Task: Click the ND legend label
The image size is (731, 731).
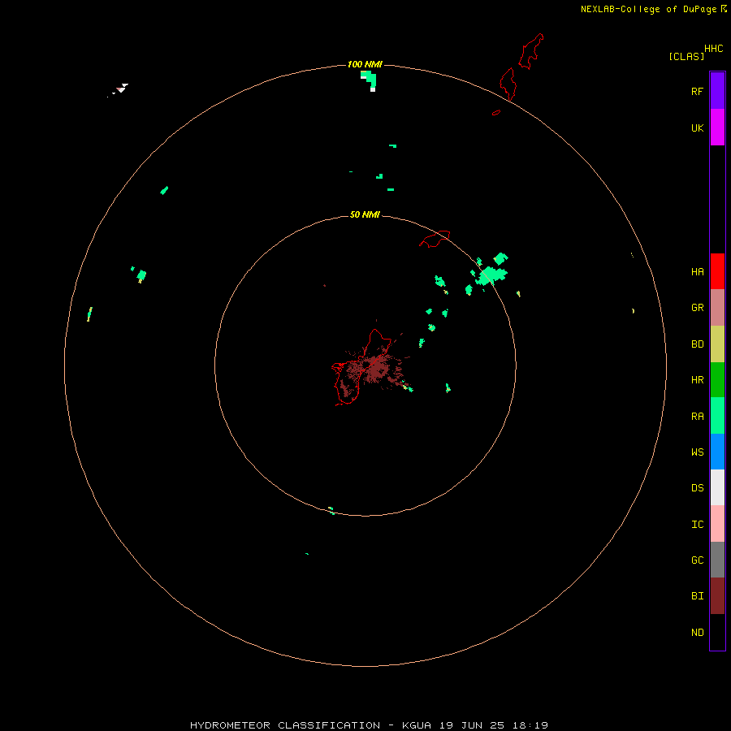Action: (x=697, y=632)
